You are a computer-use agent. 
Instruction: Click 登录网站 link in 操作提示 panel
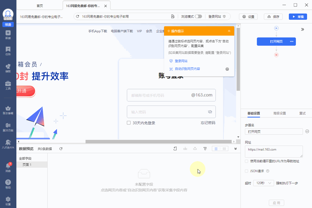(x=181, y=61)
